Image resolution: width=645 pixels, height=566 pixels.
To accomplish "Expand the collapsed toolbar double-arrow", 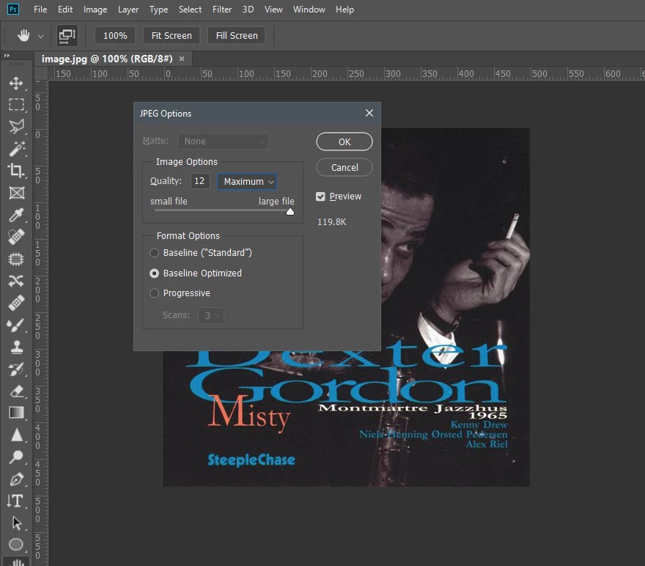I will [x=7, y=55].
